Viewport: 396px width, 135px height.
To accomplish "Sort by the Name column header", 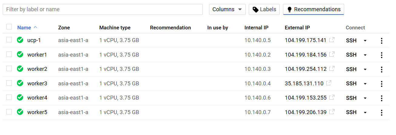I will (24, 28).
